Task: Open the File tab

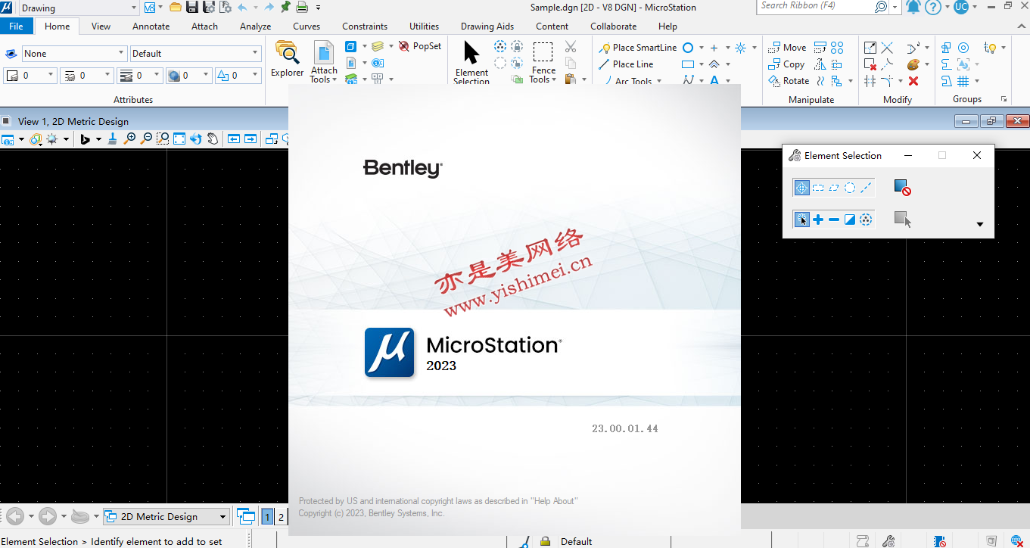Action: point(17,26)
